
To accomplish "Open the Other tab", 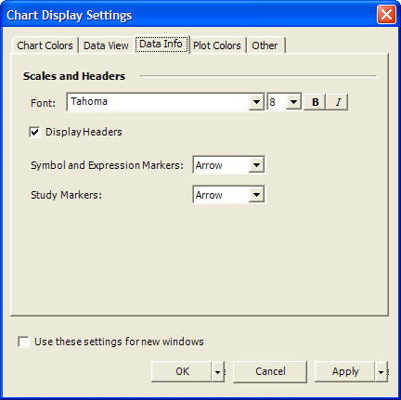I will coord(265,45).
